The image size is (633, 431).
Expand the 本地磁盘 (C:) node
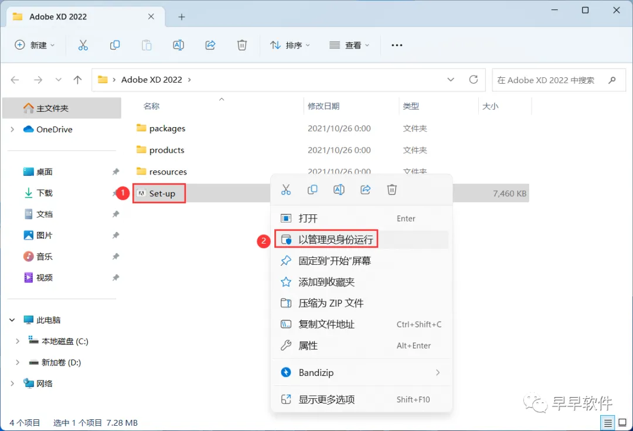[18, 341]
